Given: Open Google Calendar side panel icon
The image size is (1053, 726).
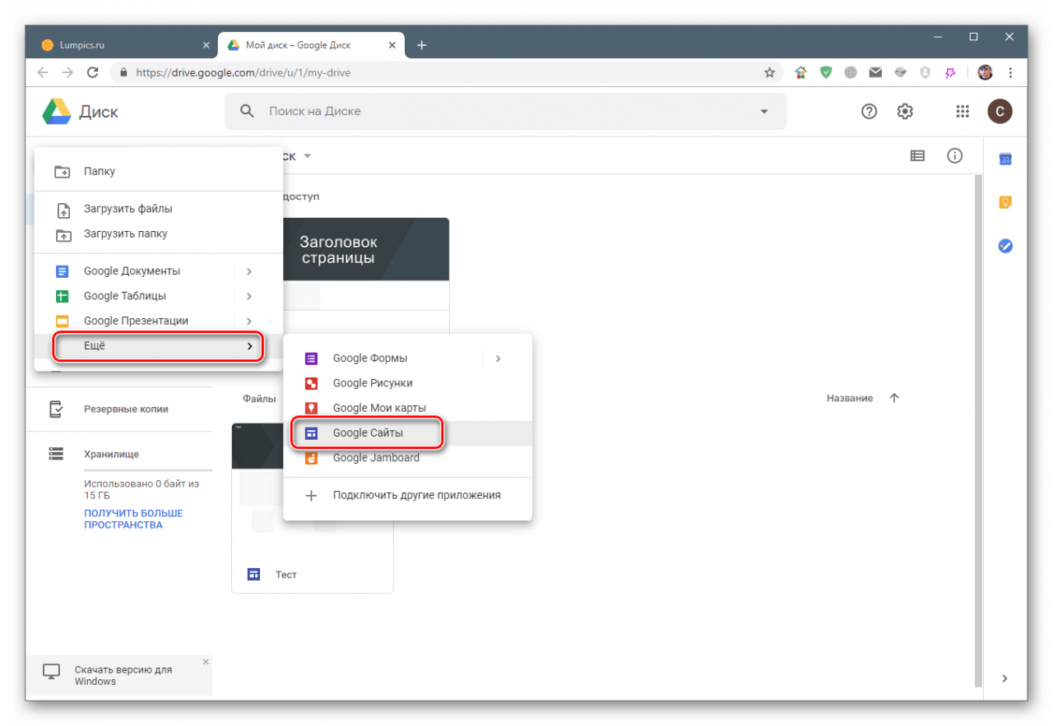Looking at the screenshot, I should 1004,159.
